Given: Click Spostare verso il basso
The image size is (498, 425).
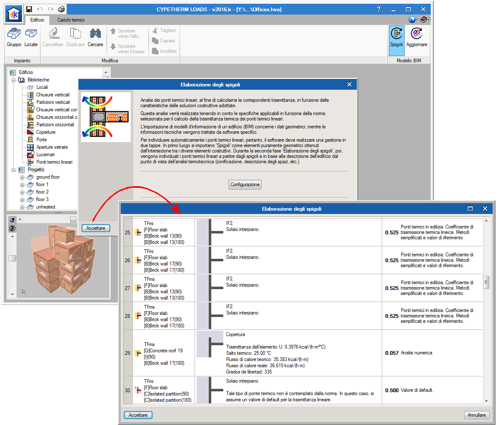Looking at the screenshot, I should (x=127, y=49).
